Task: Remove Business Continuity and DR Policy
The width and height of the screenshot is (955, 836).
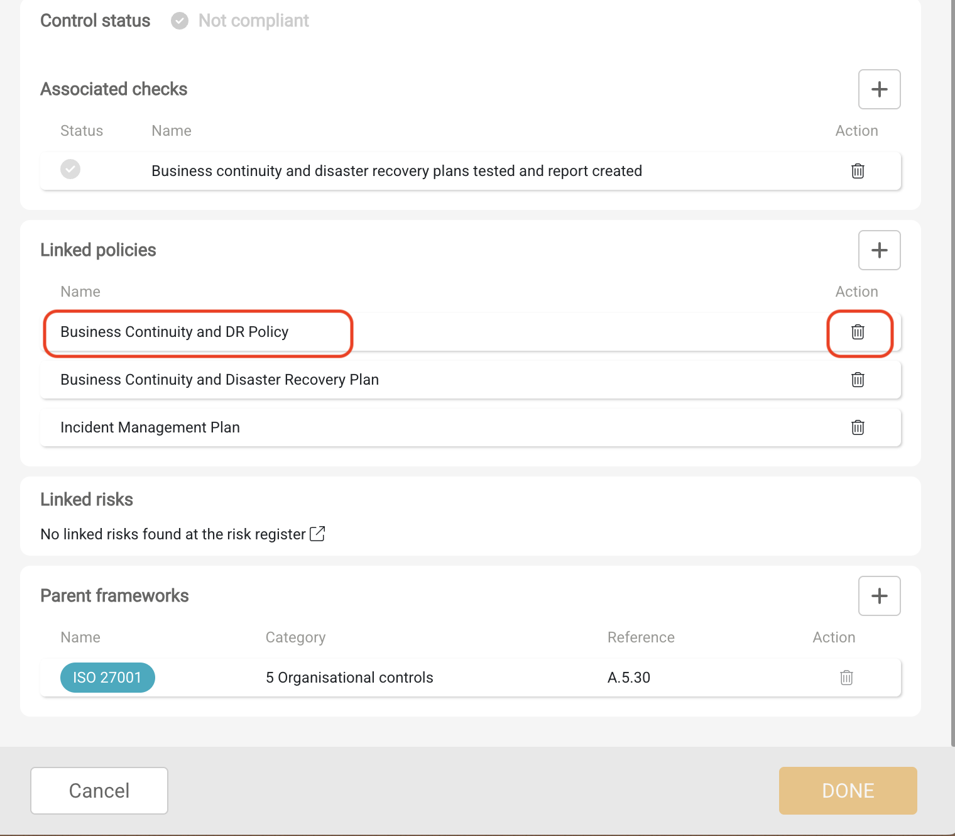Action: coord(858,332)
